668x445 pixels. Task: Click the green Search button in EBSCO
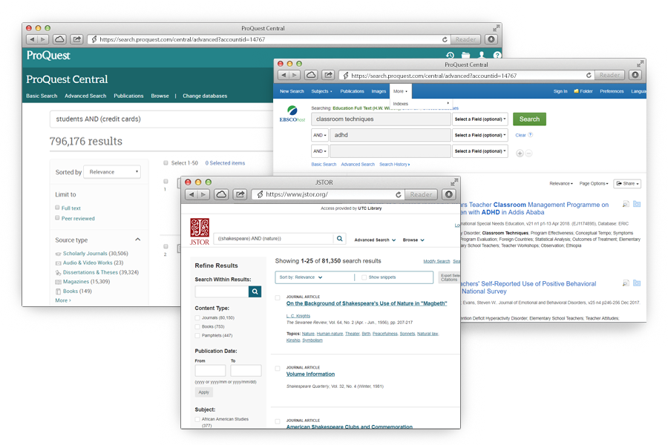click(529, 119)
